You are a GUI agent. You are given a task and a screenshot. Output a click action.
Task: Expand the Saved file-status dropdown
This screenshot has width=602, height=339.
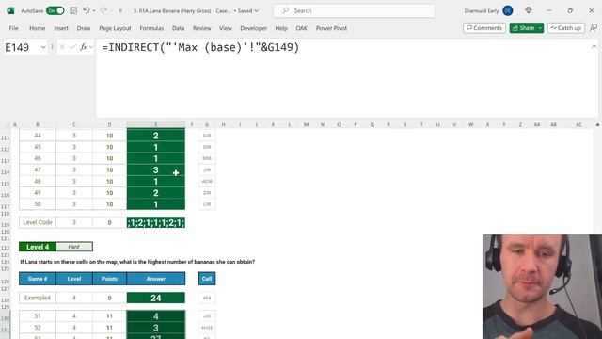point(248,10)
